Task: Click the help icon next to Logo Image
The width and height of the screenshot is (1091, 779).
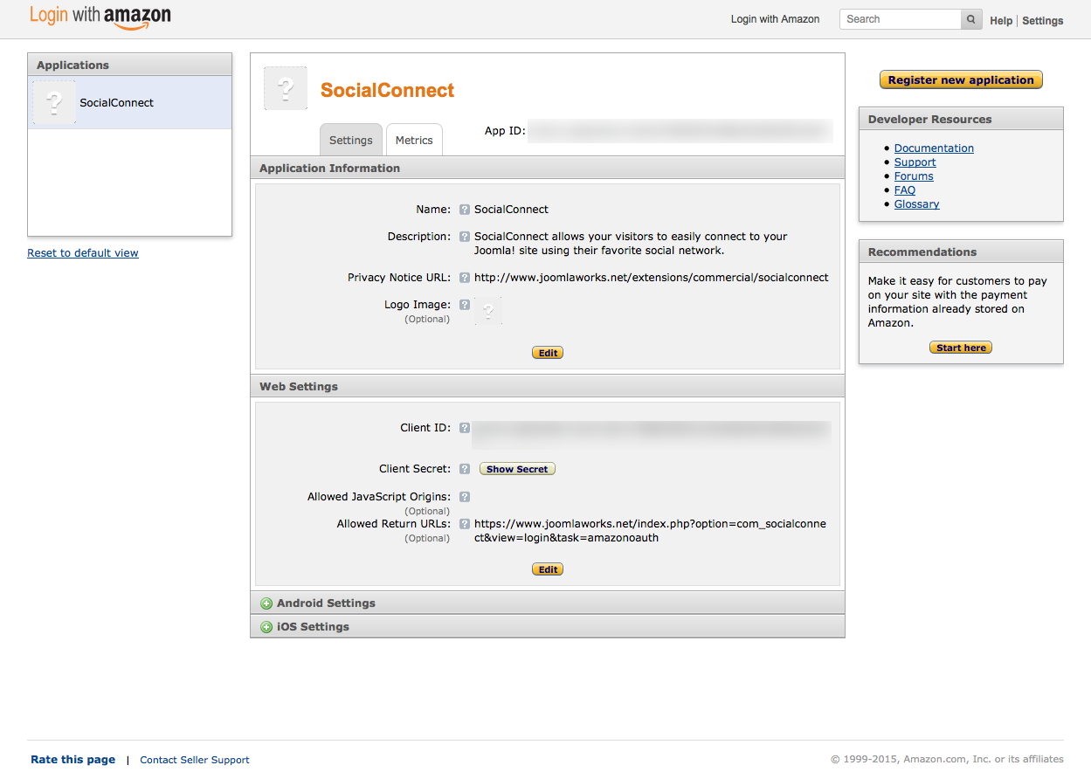Action: point(465,305)
